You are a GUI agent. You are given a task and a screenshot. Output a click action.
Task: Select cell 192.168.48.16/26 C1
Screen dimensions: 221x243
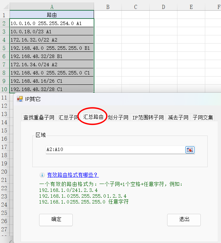(x=52, y=81)
